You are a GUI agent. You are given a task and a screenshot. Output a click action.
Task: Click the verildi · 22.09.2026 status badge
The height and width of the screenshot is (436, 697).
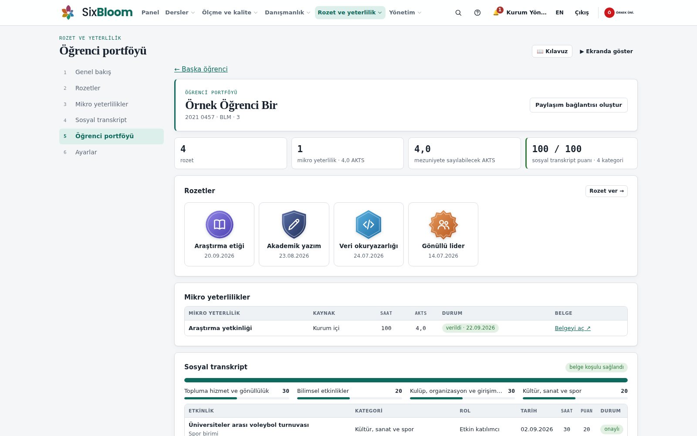point(470,328)
